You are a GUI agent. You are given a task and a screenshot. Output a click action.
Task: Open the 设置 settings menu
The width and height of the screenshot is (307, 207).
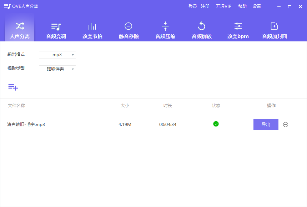point(257,6)
